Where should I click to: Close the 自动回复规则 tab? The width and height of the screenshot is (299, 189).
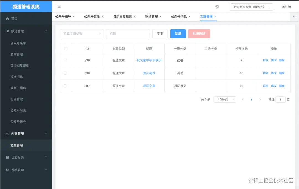point(135,16)
